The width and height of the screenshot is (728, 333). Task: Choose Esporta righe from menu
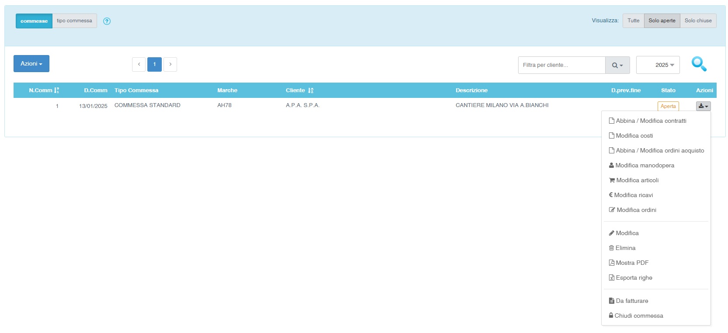tap(634, 277)
